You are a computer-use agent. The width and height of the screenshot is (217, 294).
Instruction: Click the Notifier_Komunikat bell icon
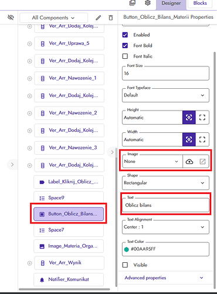click(42, 280)
